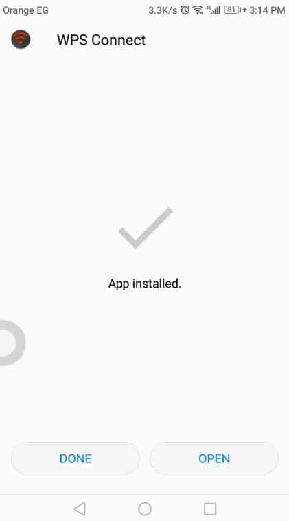Tap the cellular signal bars icon
This screenshot has width=289, height=521.
tap(216, 10)
